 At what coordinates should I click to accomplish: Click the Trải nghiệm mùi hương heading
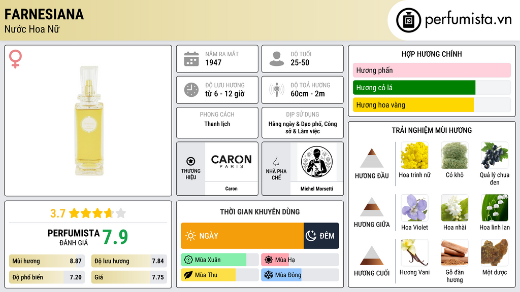click(432, 130)
